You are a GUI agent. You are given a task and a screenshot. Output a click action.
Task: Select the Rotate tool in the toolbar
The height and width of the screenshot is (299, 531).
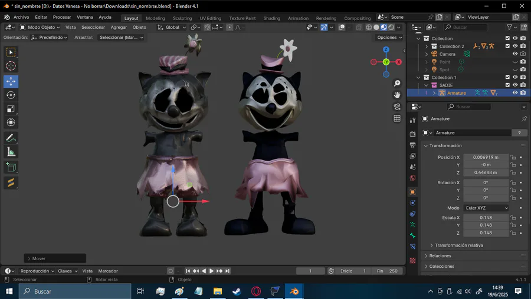(x=11, y=95)
